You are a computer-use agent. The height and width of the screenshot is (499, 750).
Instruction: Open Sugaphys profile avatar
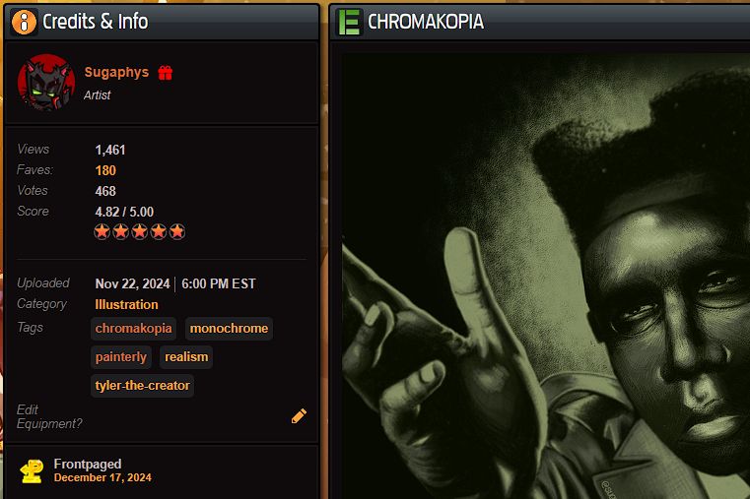click(46, 83)
